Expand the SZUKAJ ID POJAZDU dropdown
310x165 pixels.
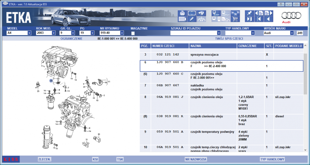pos(219,33)
